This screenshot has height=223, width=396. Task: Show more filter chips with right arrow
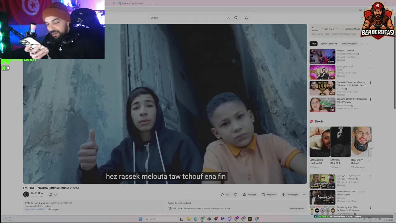368,44
